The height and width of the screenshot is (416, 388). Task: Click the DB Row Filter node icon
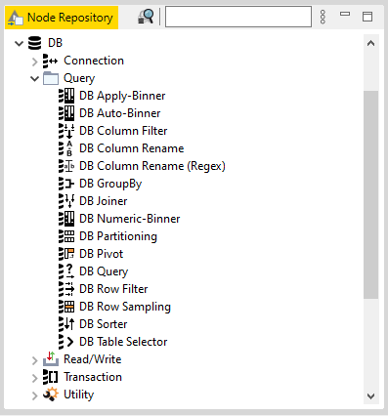coord(66,289)
